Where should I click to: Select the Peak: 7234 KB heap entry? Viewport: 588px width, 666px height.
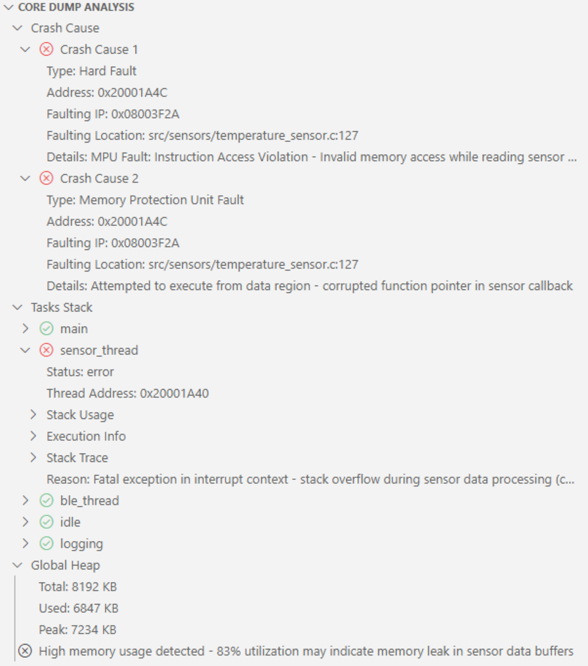(x=77, y=630)
